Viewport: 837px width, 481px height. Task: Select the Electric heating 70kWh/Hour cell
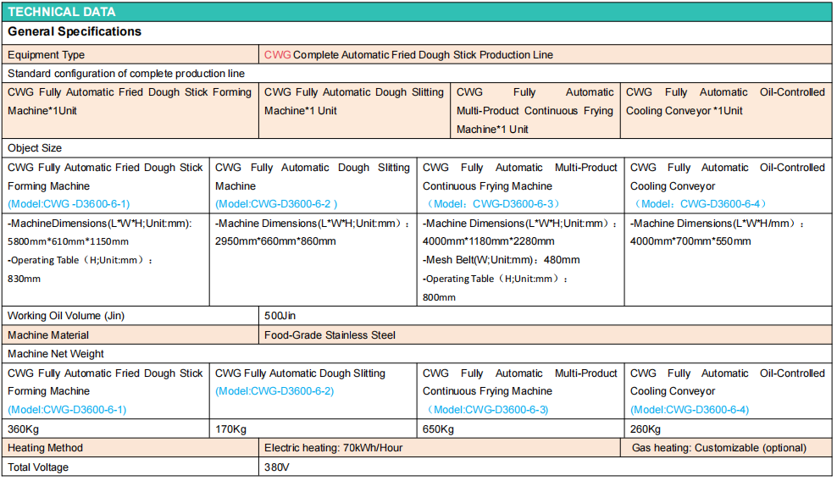pos(333,448)
